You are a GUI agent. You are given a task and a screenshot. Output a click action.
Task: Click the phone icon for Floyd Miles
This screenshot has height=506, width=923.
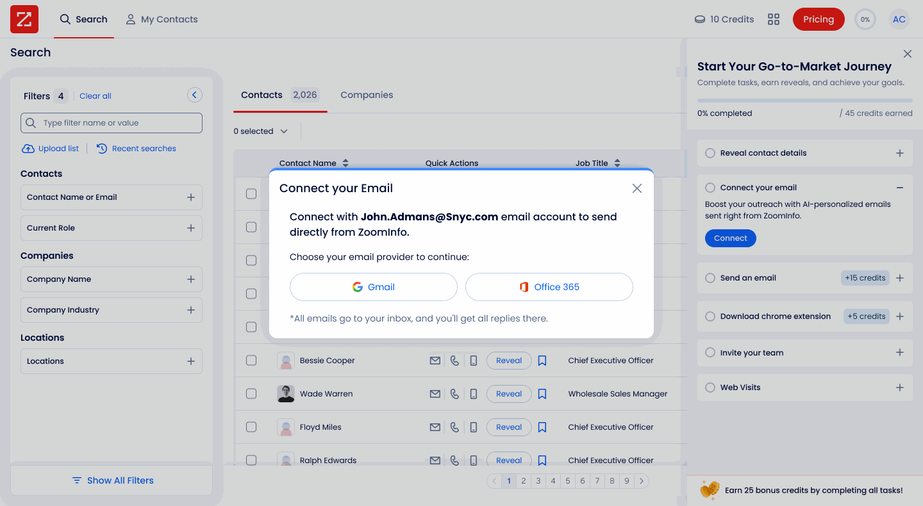coord(454,427)
